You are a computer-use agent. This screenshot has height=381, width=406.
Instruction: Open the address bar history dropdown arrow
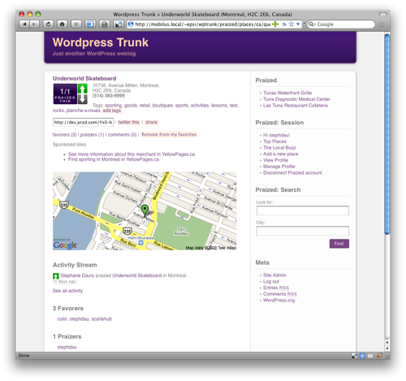click(x=298, y=24)
